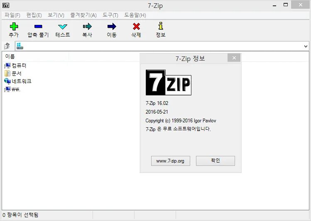Select the 네트워크 network globe icon
The width and height of the screenshot is (311, 221).
[x=7, y=81]
